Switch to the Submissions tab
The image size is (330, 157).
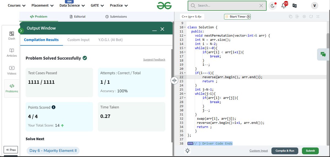pos(116,16)
